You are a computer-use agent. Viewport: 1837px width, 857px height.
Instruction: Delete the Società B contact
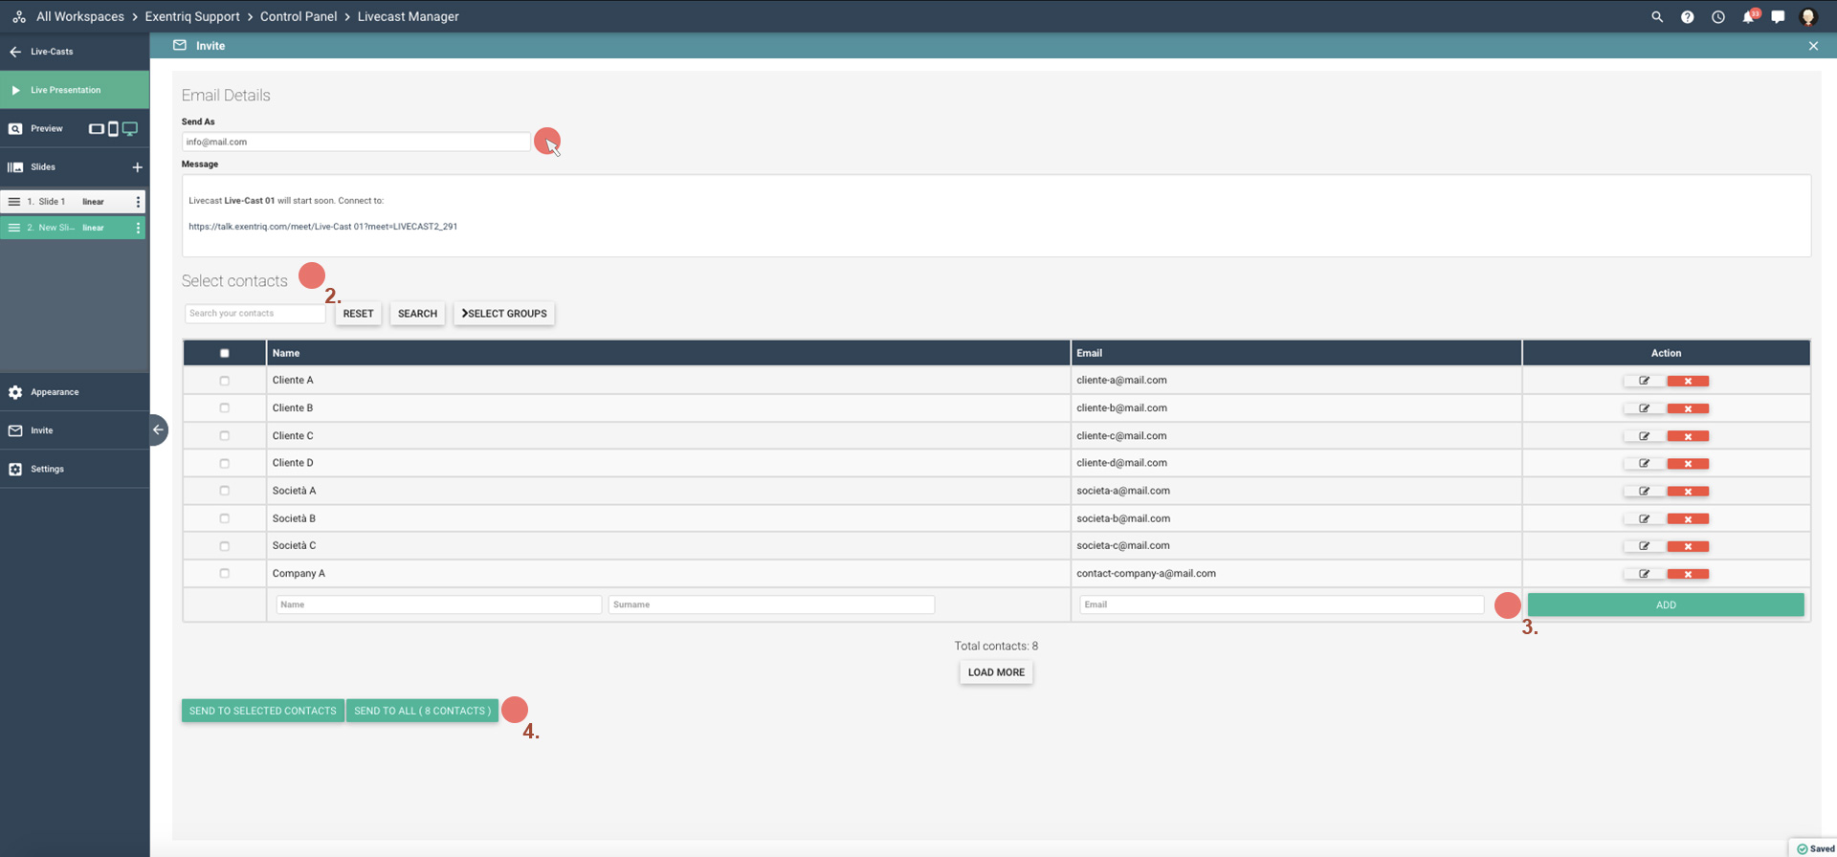point(1688,519)
